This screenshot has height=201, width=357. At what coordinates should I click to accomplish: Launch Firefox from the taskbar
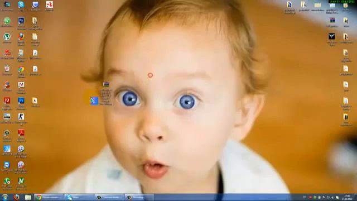click(x=16, y=197)
